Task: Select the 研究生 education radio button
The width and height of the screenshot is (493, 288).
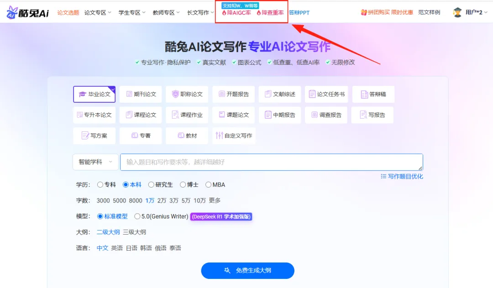Action: (x=151, y=184)
